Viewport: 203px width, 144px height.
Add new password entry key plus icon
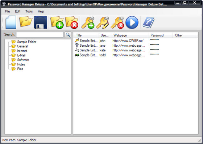(x=88, y=22)
